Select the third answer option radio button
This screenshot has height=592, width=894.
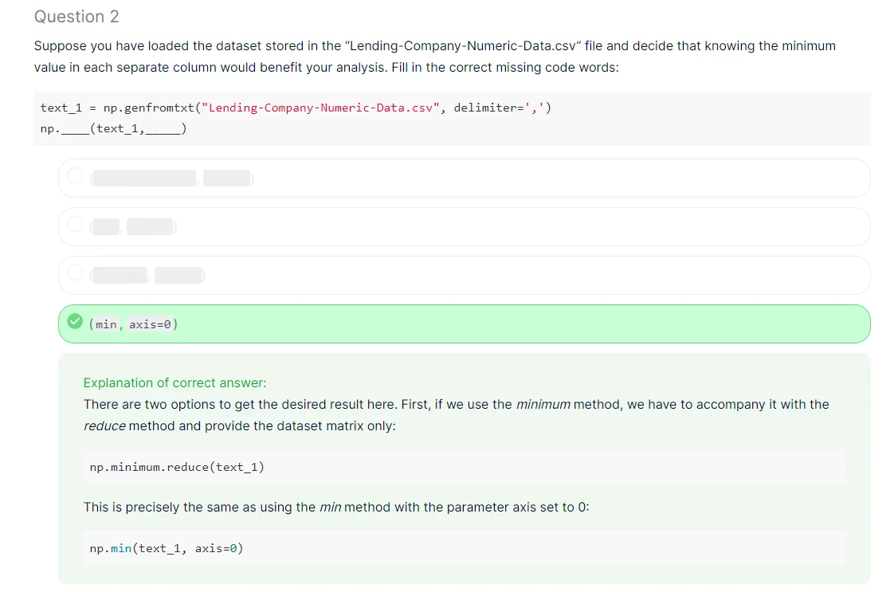[x=75, y=273]
